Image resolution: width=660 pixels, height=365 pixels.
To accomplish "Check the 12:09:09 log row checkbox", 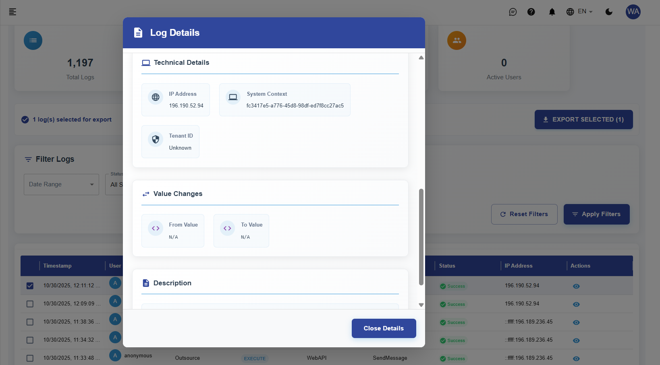I will pyautogui.click(x=30, y=304).
